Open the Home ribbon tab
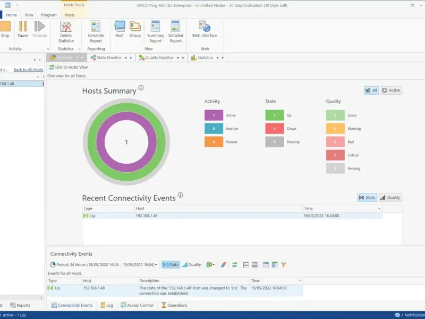The height and width of the screenshot is (319, 425). pos(11,15)
